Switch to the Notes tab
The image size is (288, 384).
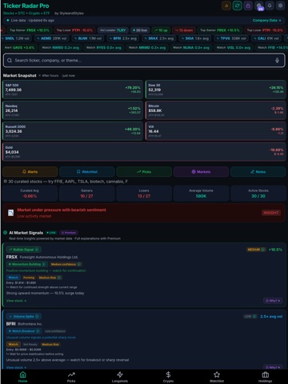[x=258, y=172]
